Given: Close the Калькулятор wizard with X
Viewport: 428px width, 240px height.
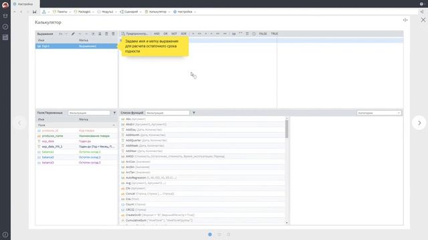Looking at the screenshot, I should click(423, 20).
